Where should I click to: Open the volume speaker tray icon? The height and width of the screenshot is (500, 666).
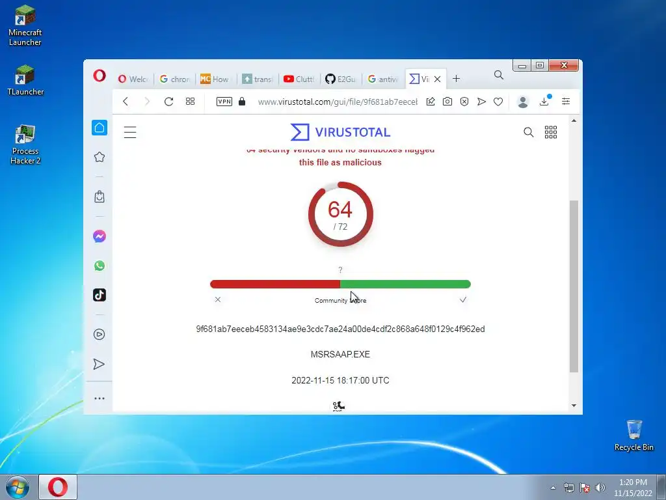[x=600, y=488]
